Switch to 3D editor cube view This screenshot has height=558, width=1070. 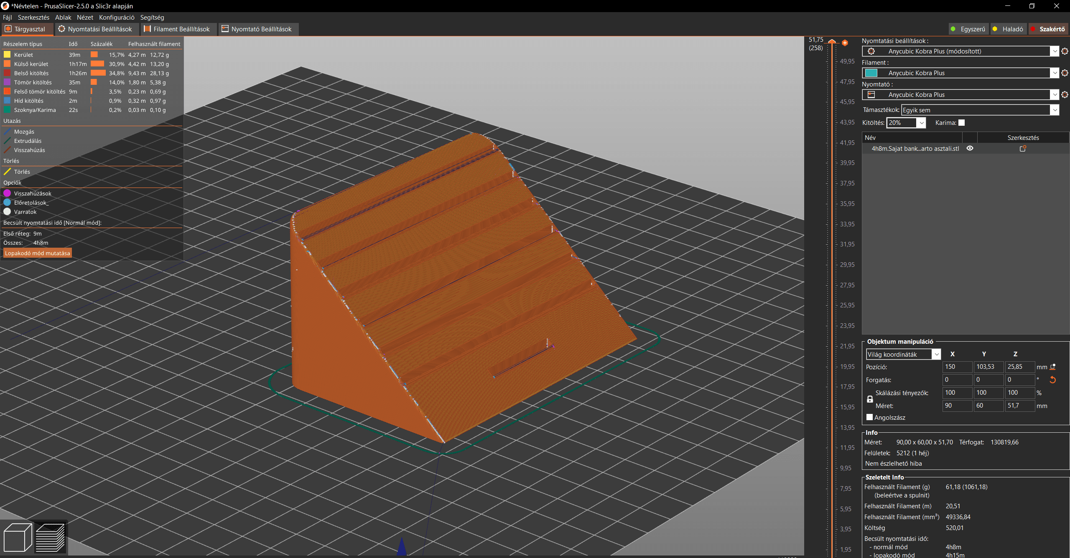[18, 537]
